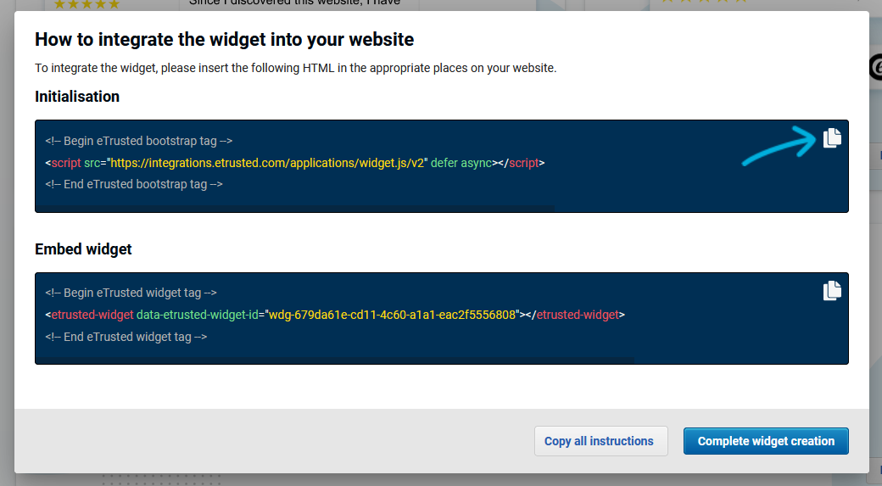The height and width of the screenshot is (486, 882).
Task: Finish with Complete widget creation button
Action: (766, 441)
